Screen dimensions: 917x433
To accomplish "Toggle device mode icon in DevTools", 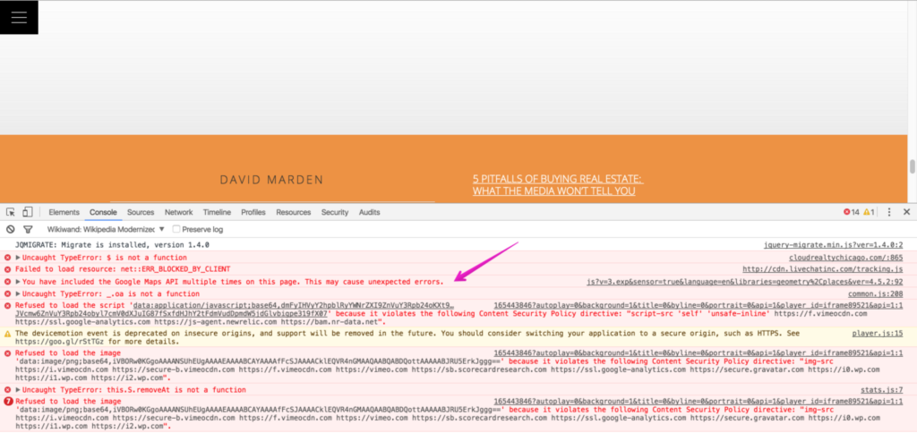I will [27, 212].
